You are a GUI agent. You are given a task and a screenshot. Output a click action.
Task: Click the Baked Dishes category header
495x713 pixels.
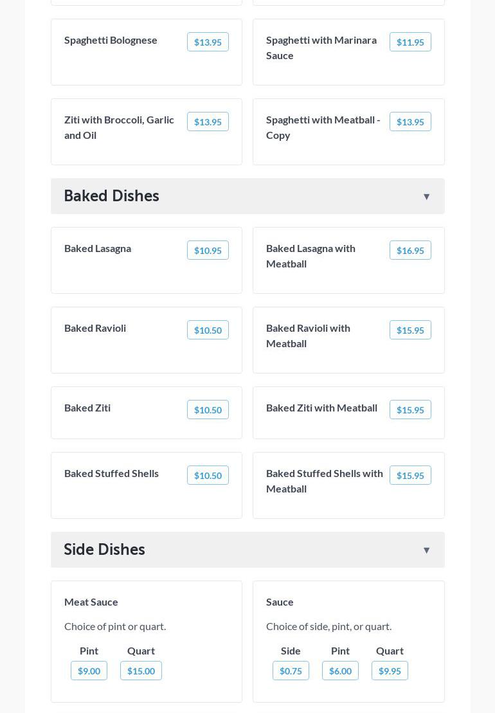112,196
